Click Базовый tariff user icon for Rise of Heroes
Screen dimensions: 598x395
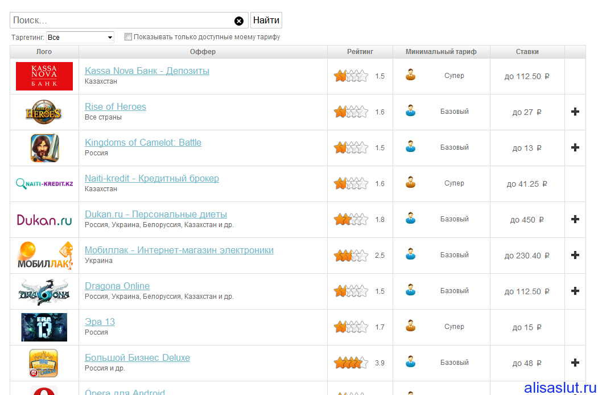click(x=411, y=110)
